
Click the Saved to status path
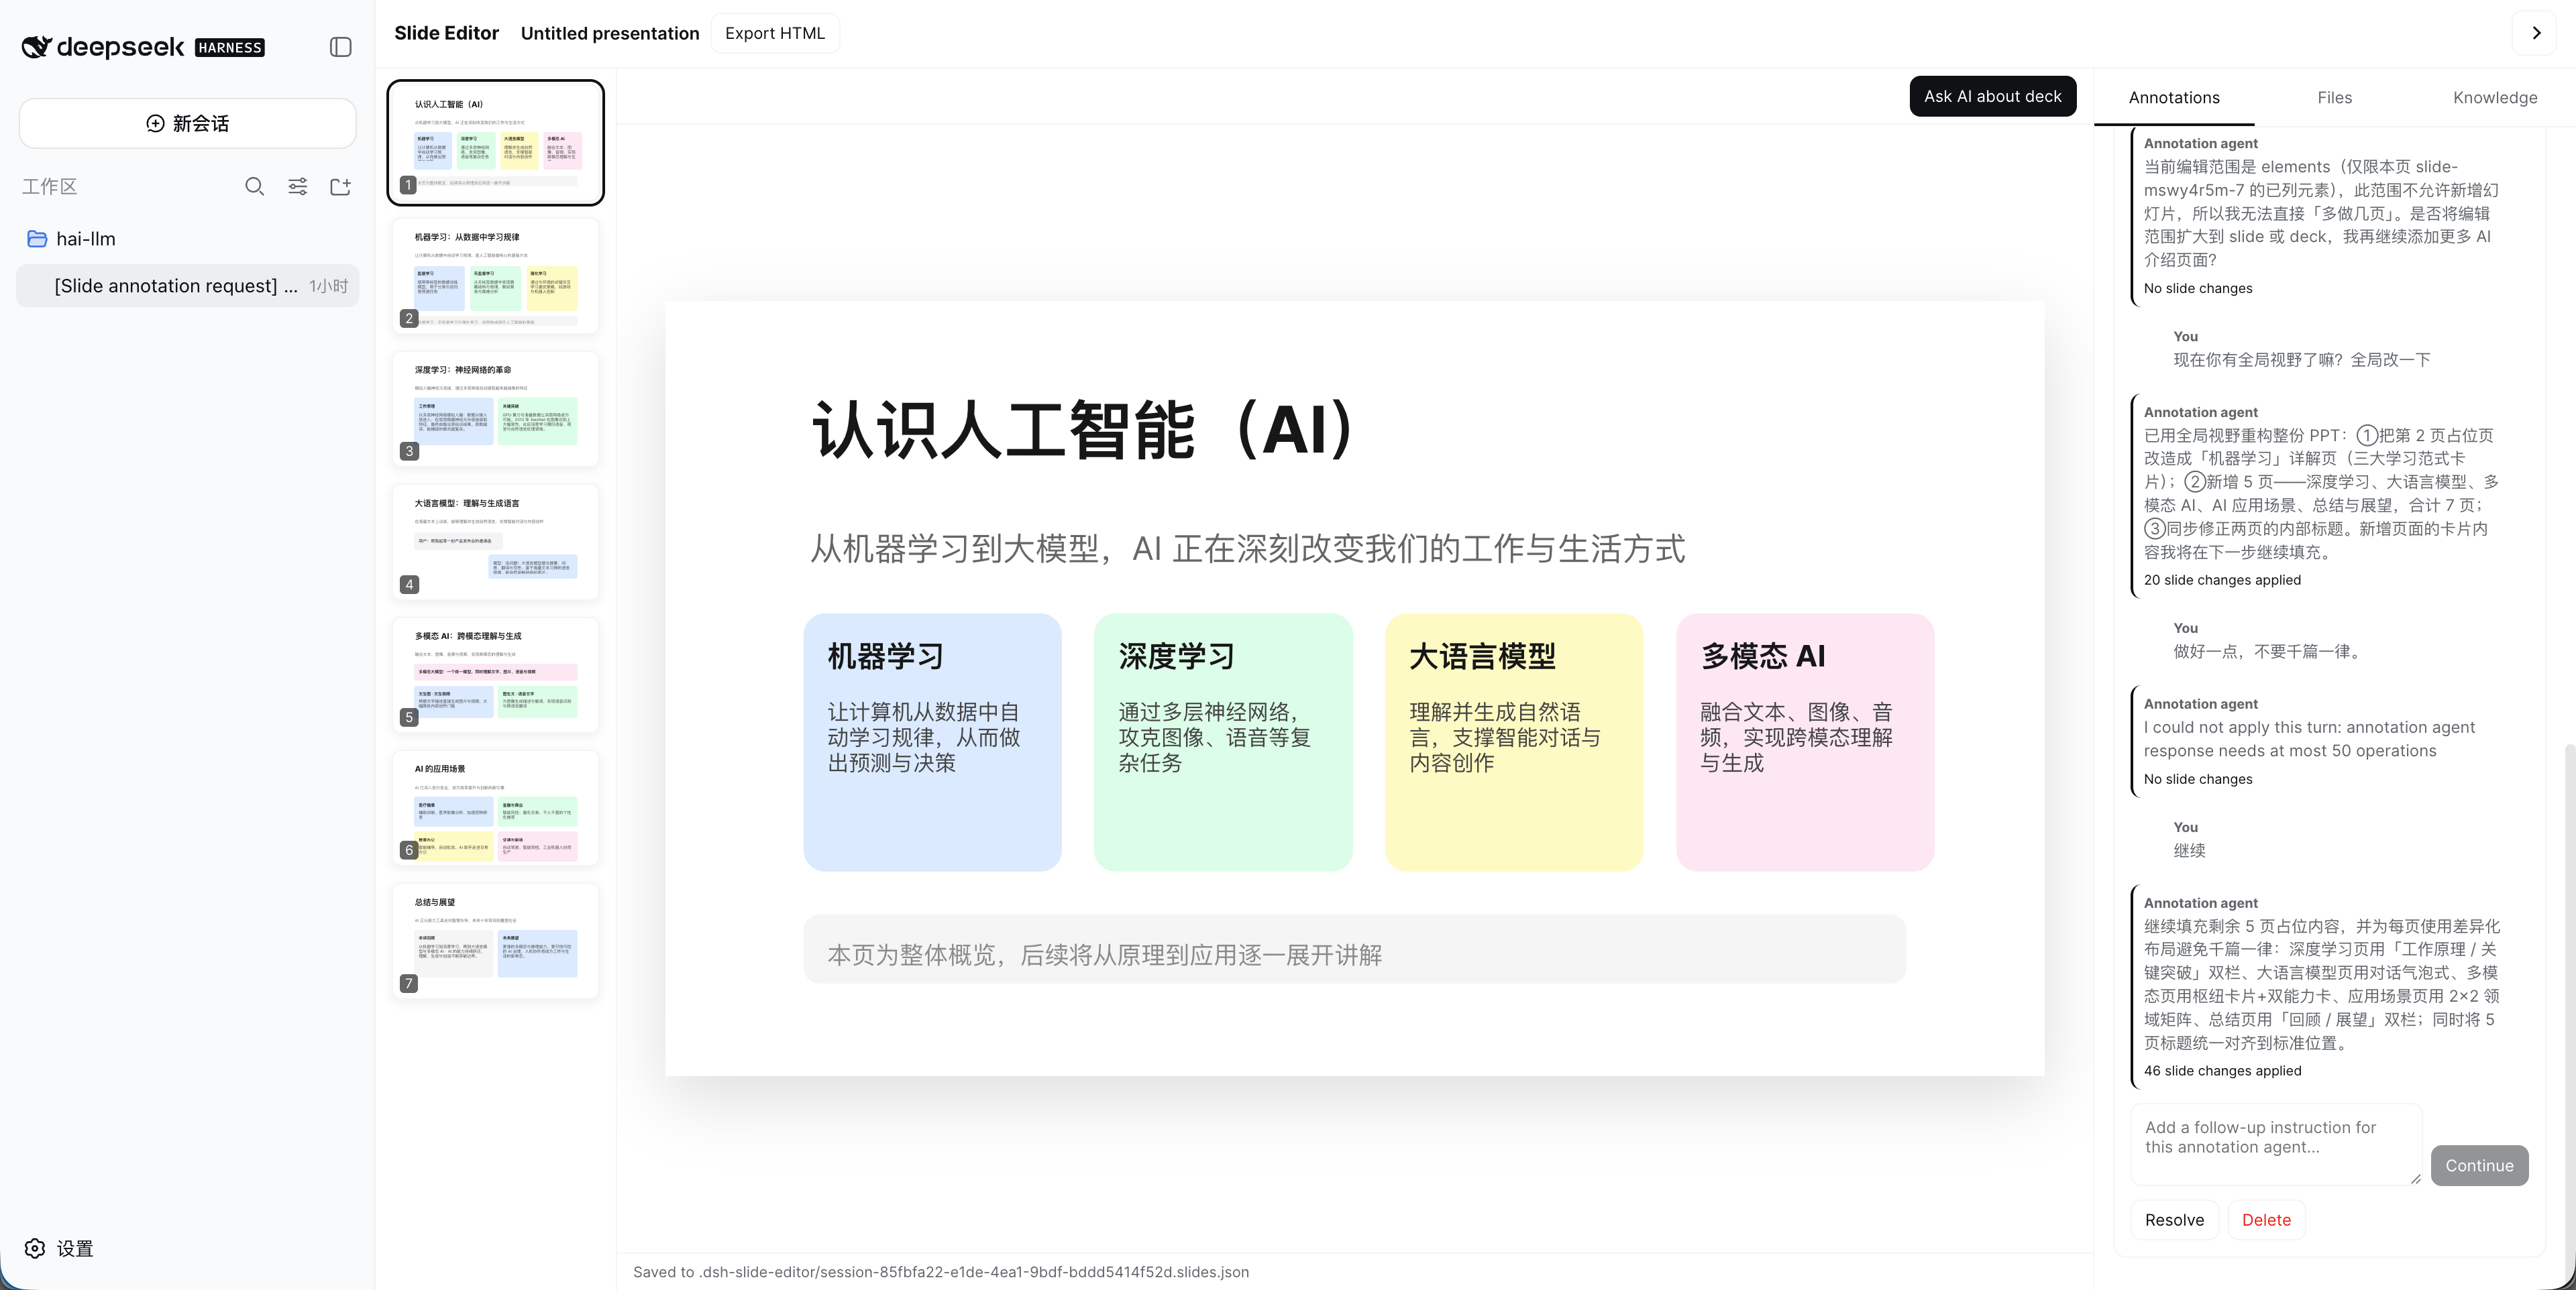click(x=941, y=1272)
